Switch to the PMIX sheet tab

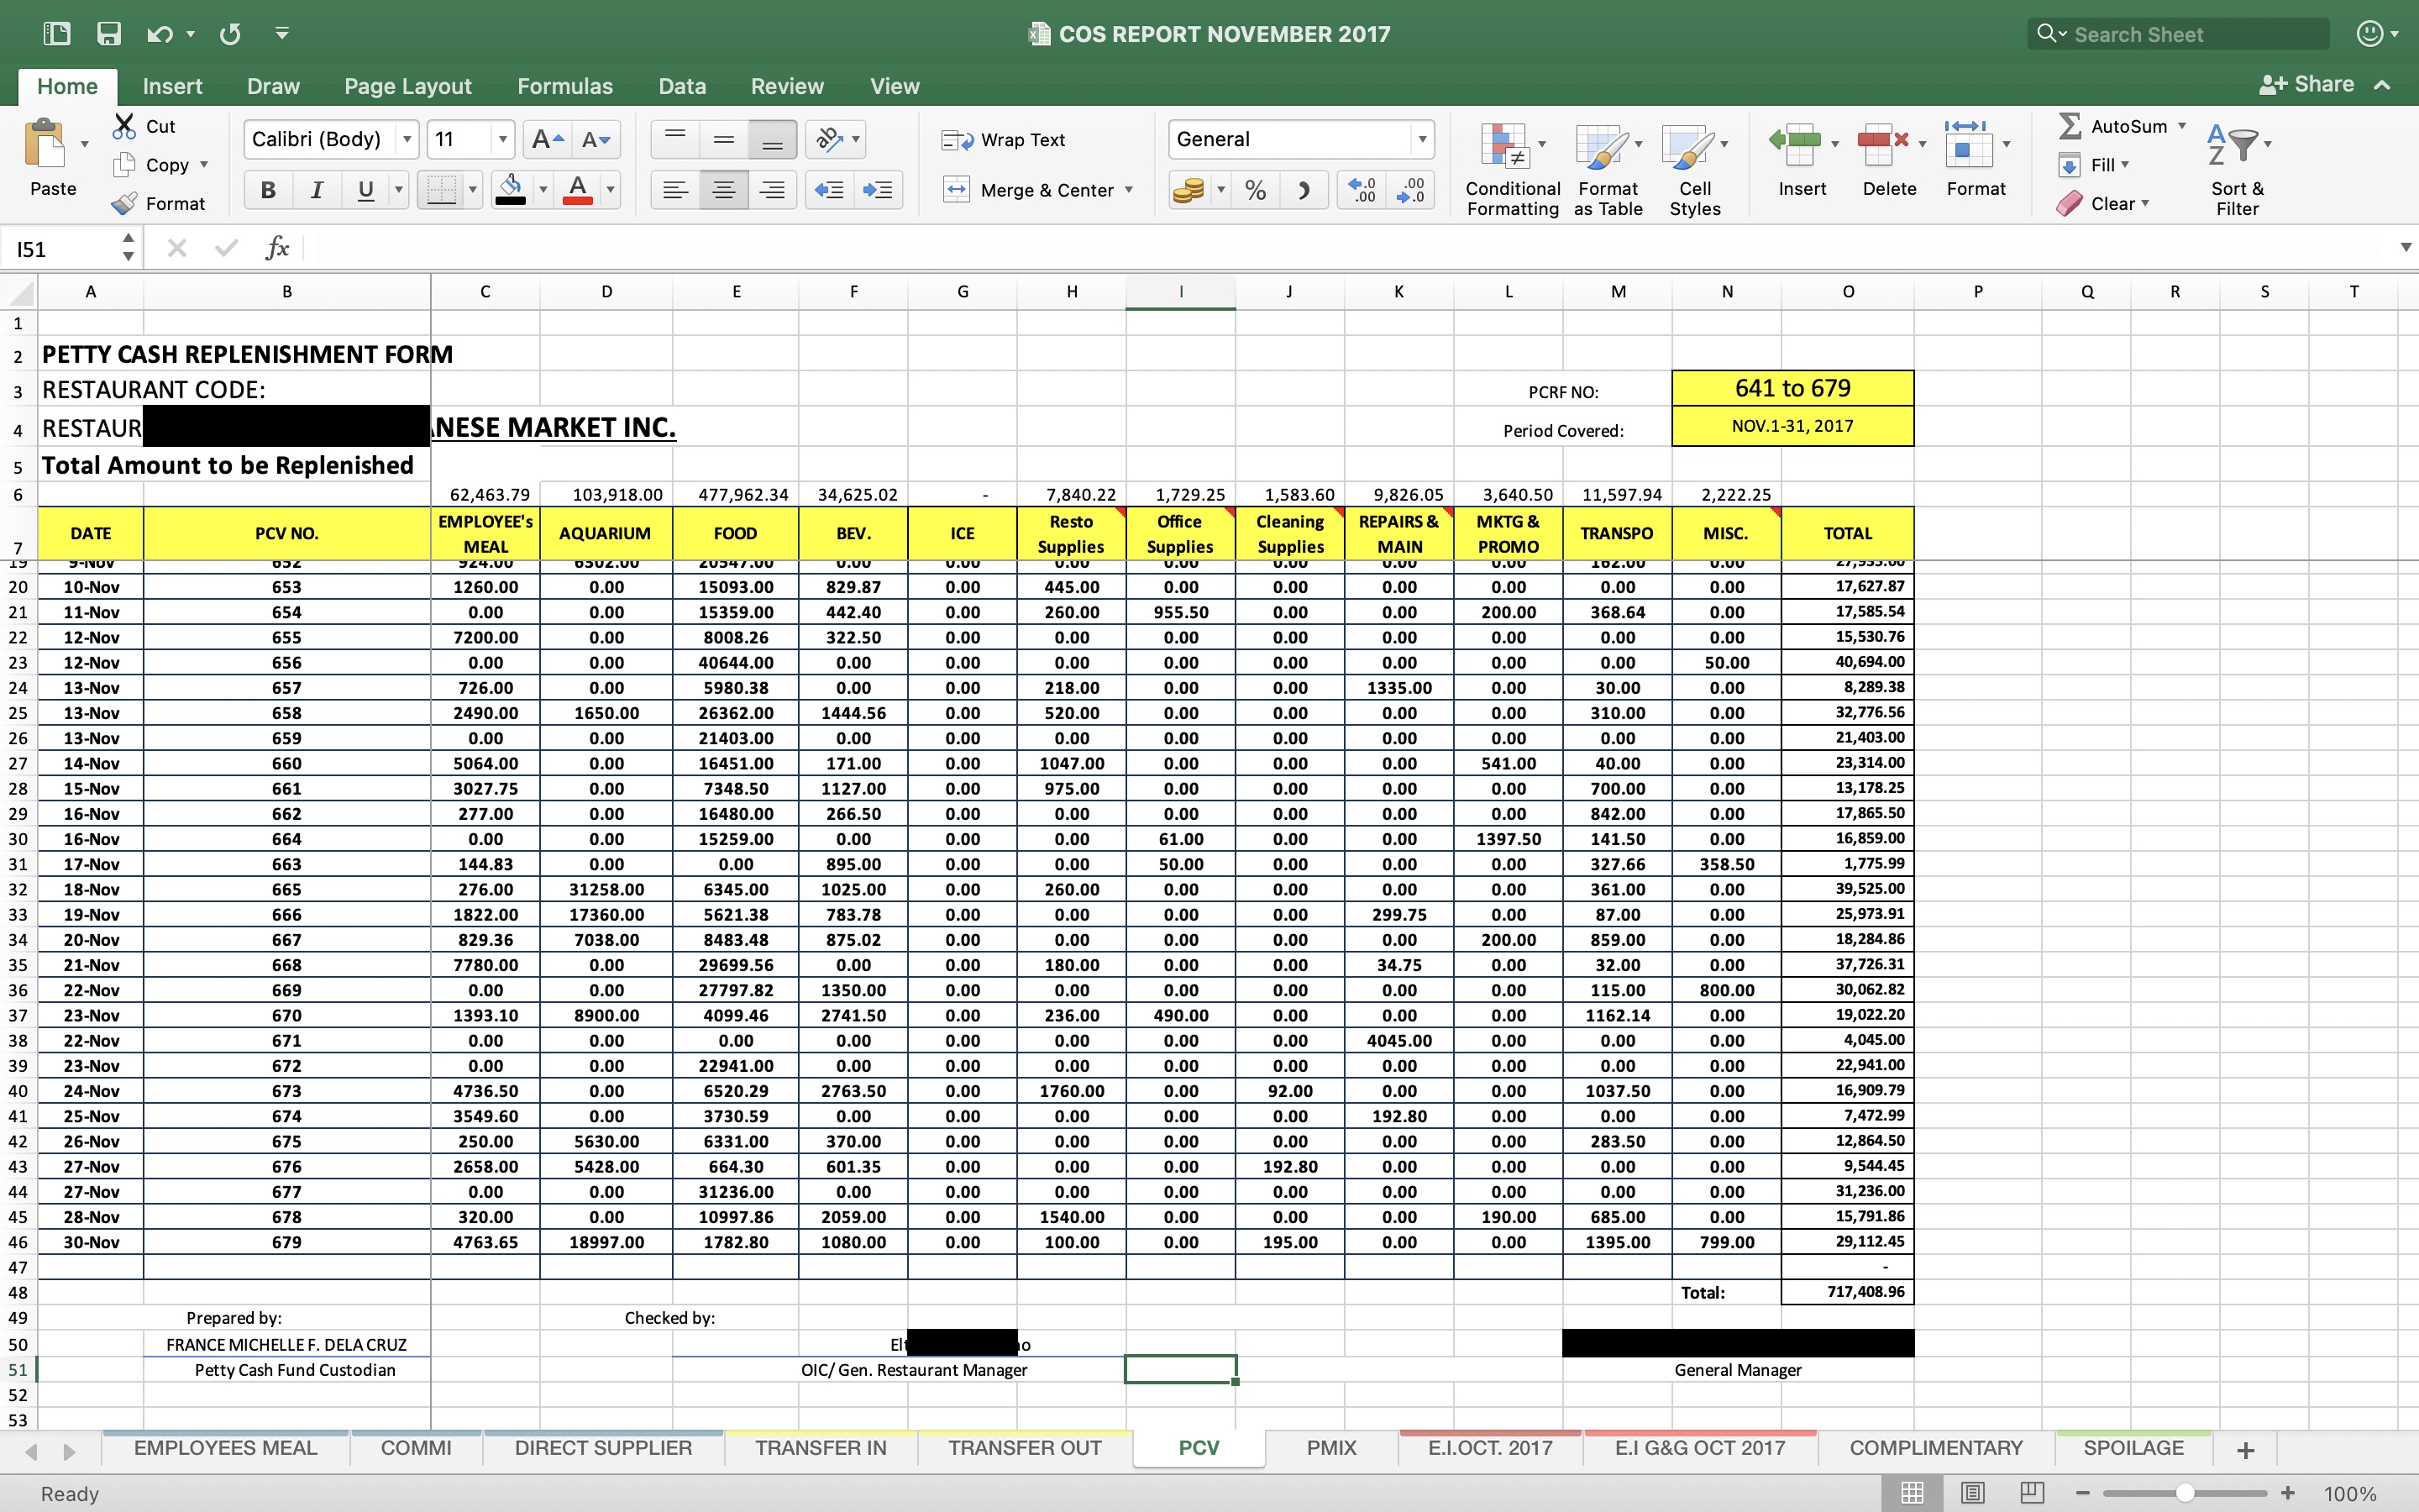(1330, 1448)
